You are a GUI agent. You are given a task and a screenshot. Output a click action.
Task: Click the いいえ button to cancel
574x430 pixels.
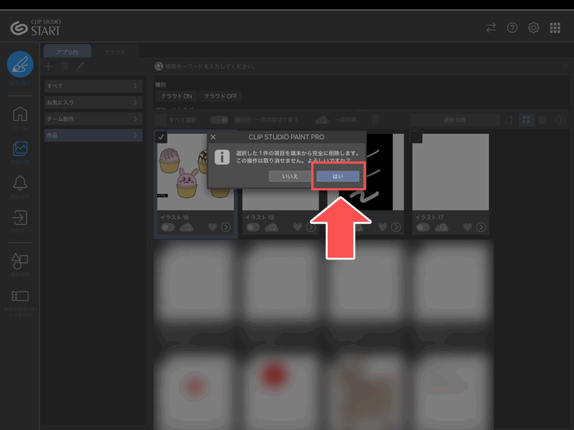[290, 176]
